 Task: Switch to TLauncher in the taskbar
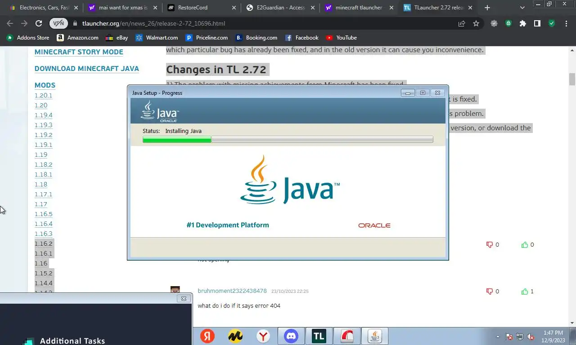pos(319,336)
